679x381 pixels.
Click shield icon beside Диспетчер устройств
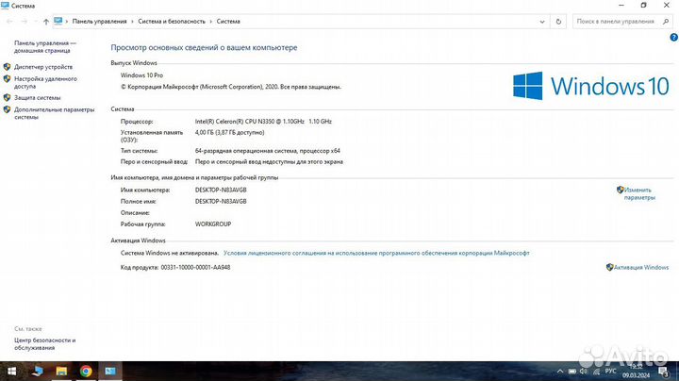coord(7,67)
